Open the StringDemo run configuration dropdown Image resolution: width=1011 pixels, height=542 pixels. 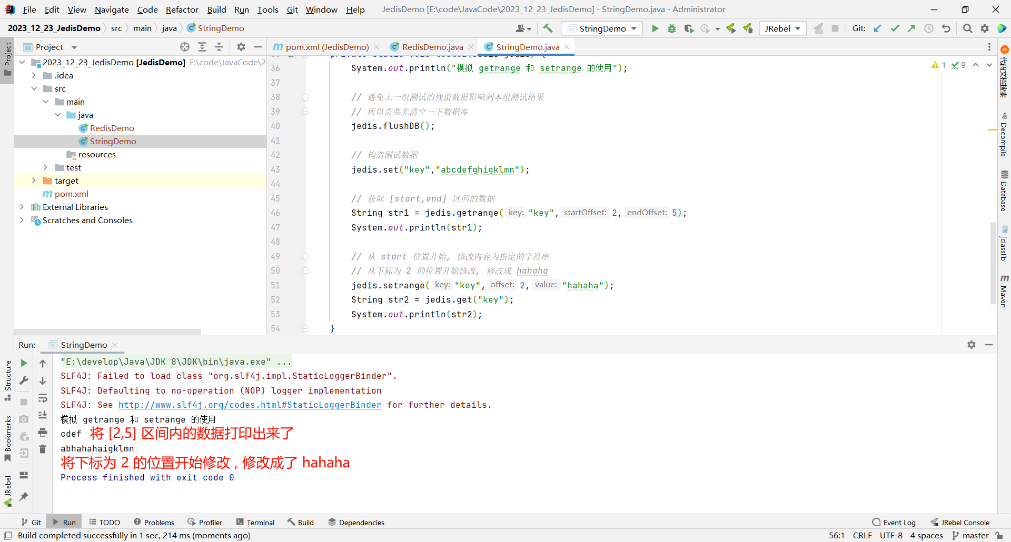[602, 28]
